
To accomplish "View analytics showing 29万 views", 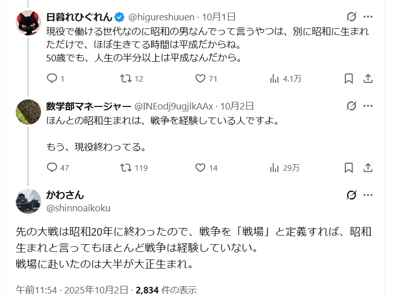I will (275, 168).
